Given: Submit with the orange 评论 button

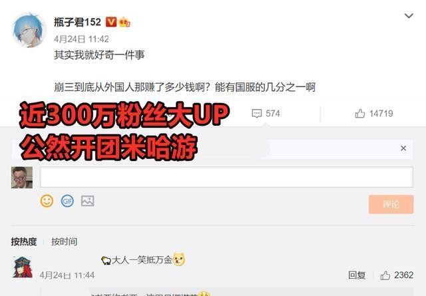Looking at the screenshot, I should [391, 204].
